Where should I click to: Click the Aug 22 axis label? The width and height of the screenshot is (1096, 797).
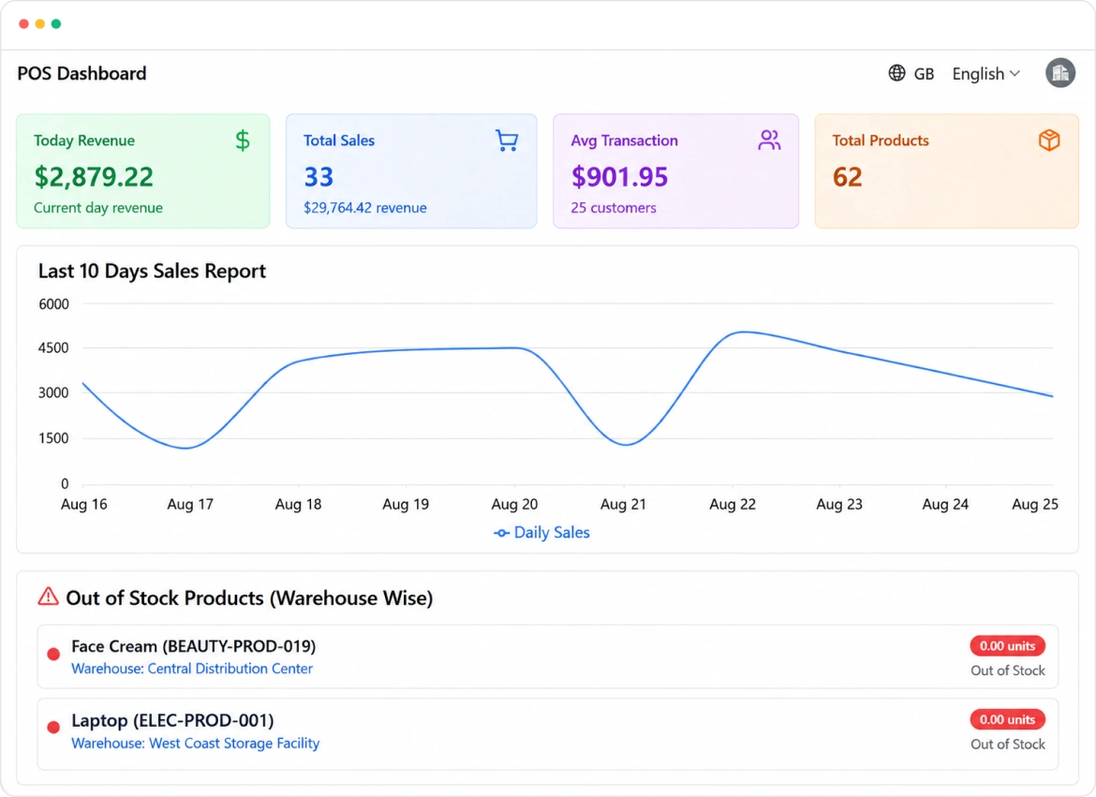pos(733,504)
